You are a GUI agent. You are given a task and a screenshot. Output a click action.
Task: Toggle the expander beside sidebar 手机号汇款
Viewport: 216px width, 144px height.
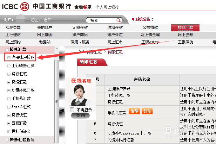(x=9, y=99)
